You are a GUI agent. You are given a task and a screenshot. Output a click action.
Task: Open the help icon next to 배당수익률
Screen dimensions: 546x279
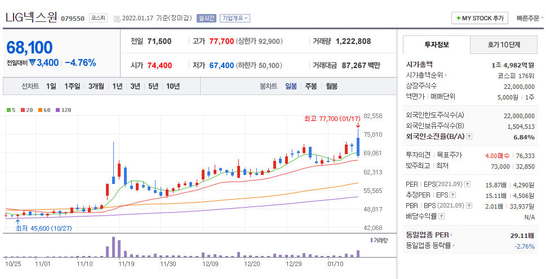441,217
